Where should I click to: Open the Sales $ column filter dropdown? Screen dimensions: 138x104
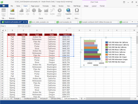(x=73, y=35)
